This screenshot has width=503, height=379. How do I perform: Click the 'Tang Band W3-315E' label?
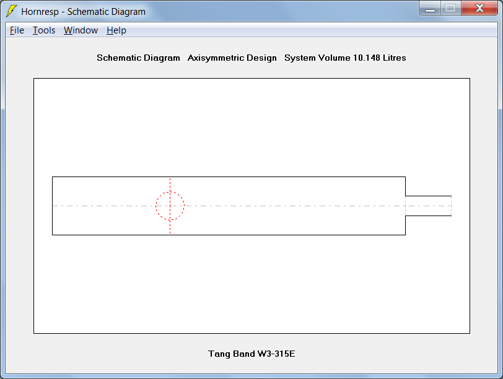tap(251, 354)
